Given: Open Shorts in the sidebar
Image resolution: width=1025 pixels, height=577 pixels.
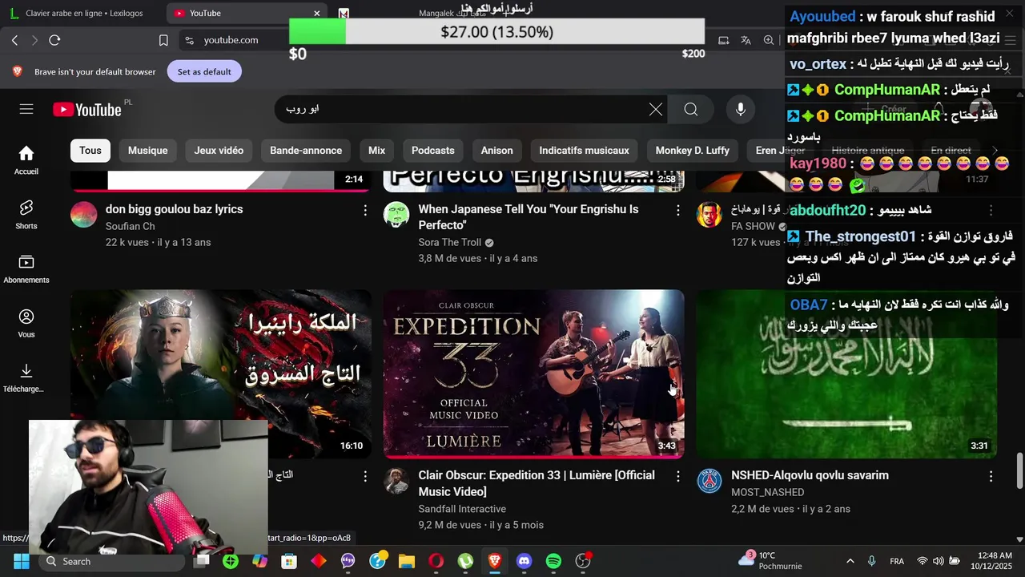Looking at the screenshot, I should tap(26, 215).
